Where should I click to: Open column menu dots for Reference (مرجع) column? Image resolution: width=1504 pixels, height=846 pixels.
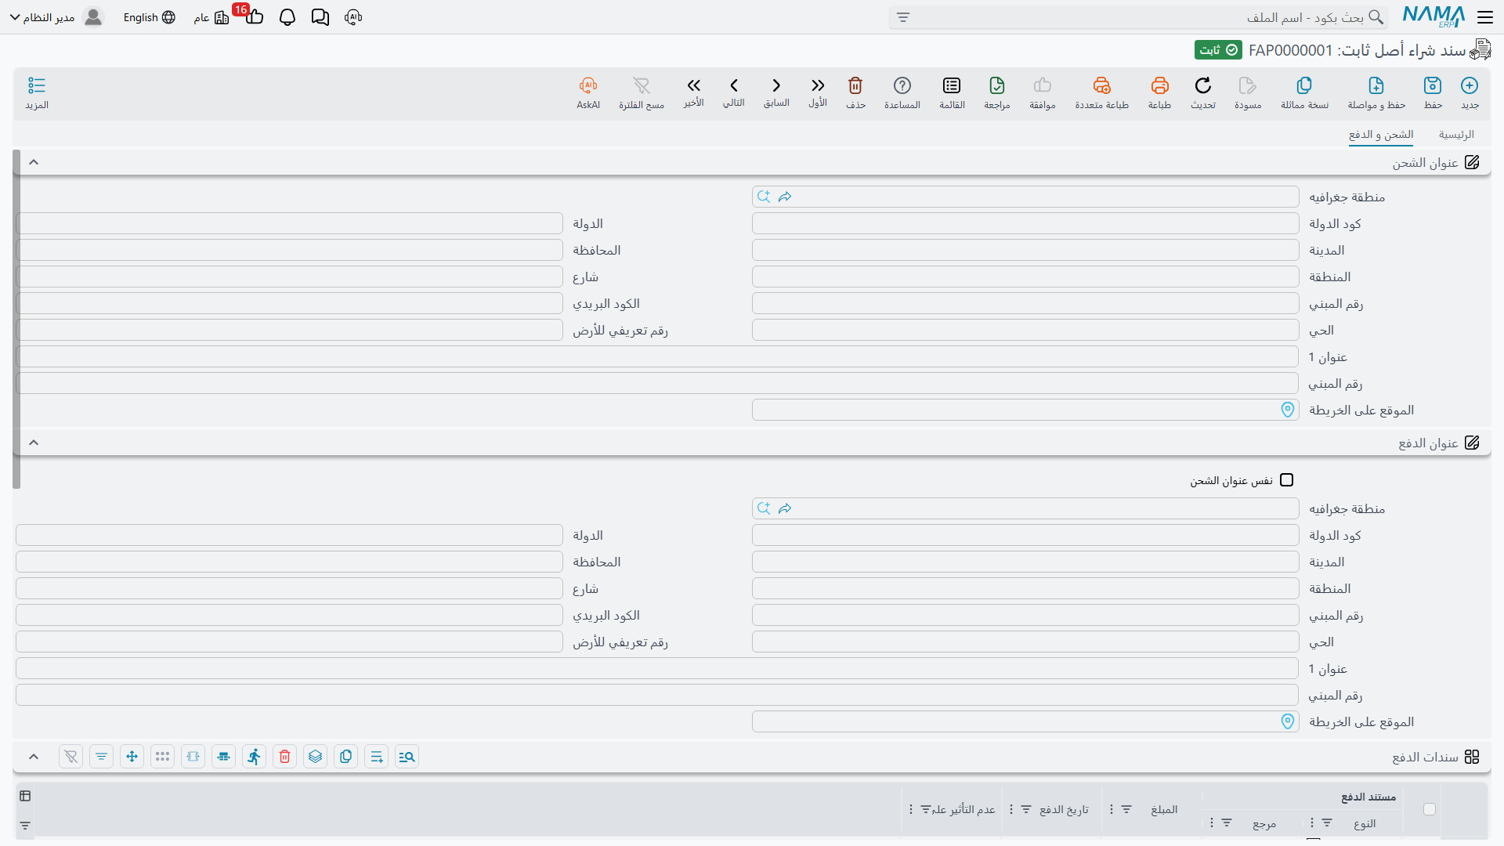1211,822
